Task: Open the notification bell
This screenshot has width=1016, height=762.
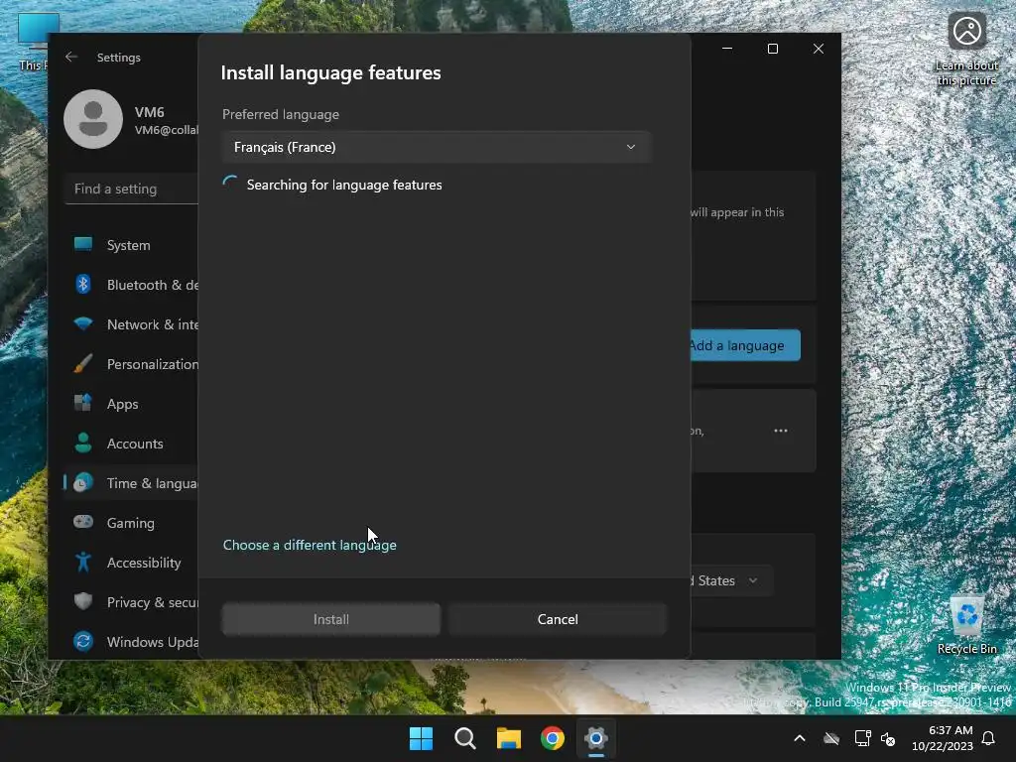Action: coord(989,738)
